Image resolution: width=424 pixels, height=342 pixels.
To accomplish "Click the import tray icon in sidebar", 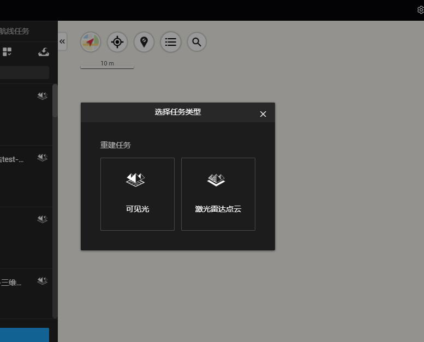I will tap(44, 52).
